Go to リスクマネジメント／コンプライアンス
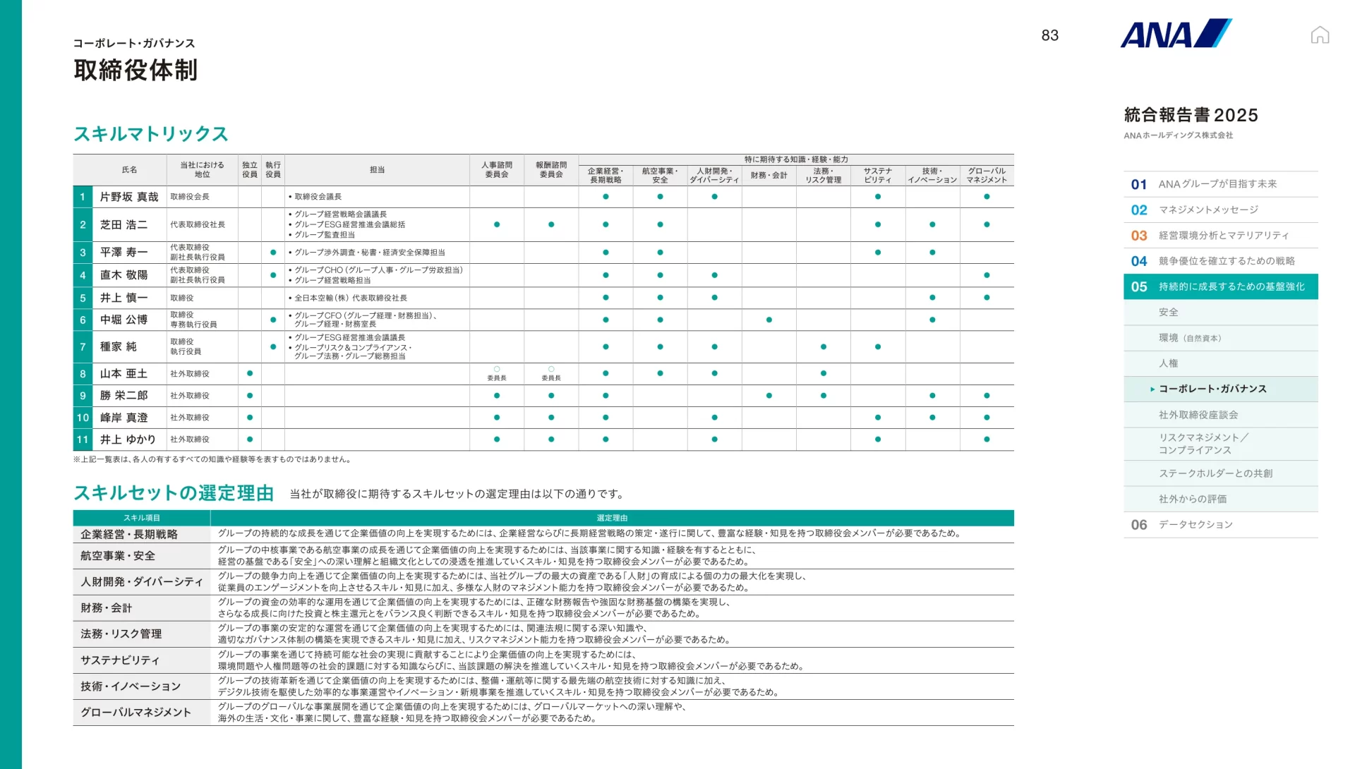 click(x=1203, y=444)
